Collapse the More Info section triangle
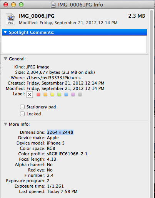 pos(5,124)
